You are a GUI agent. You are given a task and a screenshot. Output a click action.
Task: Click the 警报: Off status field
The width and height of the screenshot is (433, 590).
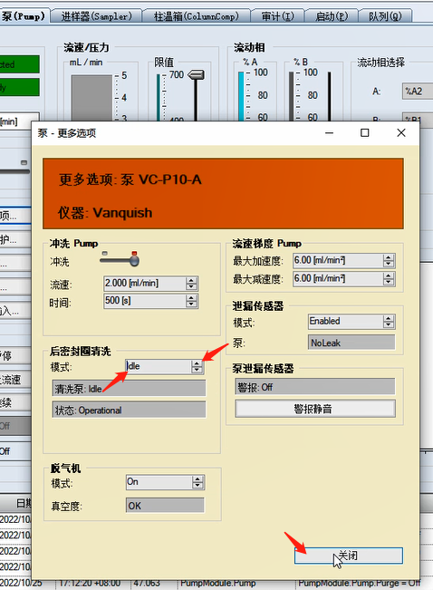click(x=315, y=387)
